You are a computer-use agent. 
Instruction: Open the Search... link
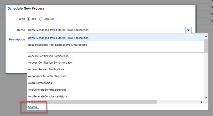coord(34,107)
